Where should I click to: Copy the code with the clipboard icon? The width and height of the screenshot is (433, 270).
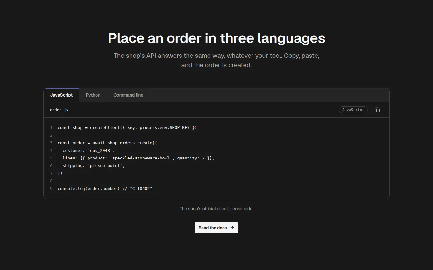click(x=377, y=110)
